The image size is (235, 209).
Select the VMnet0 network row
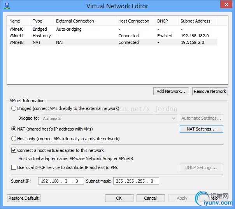[x=113, y=29]
